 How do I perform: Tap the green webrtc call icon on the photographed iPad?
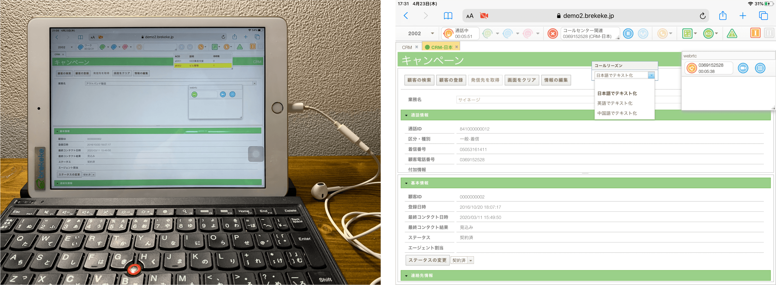click(x=194, y=94)
